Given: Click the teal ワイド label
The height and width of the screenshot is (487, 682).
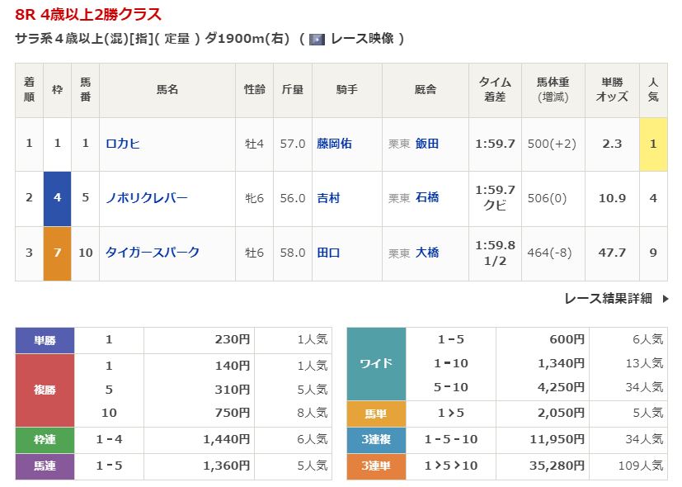Looking at the screenshot, I should click(x=376, y=364).
